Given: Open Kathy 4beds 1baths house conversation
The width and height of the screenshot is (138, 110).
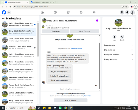Looking at the screenshot, I should pos(18,71).
